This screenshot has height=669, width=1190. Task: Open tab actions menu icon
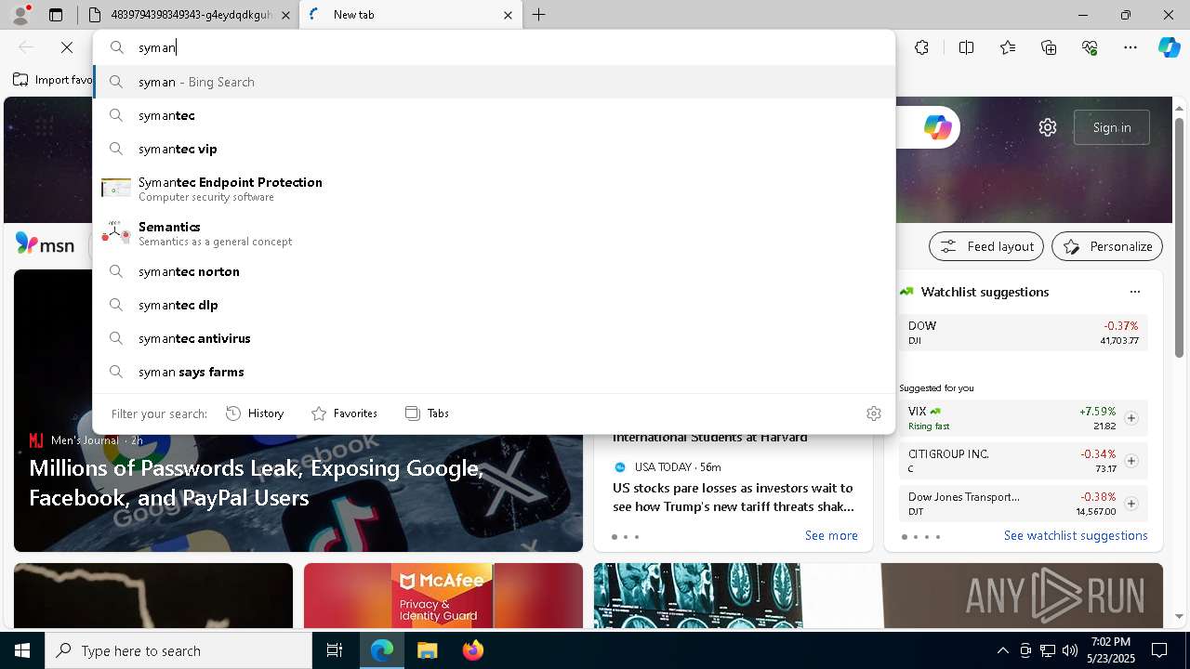(56, 15)
